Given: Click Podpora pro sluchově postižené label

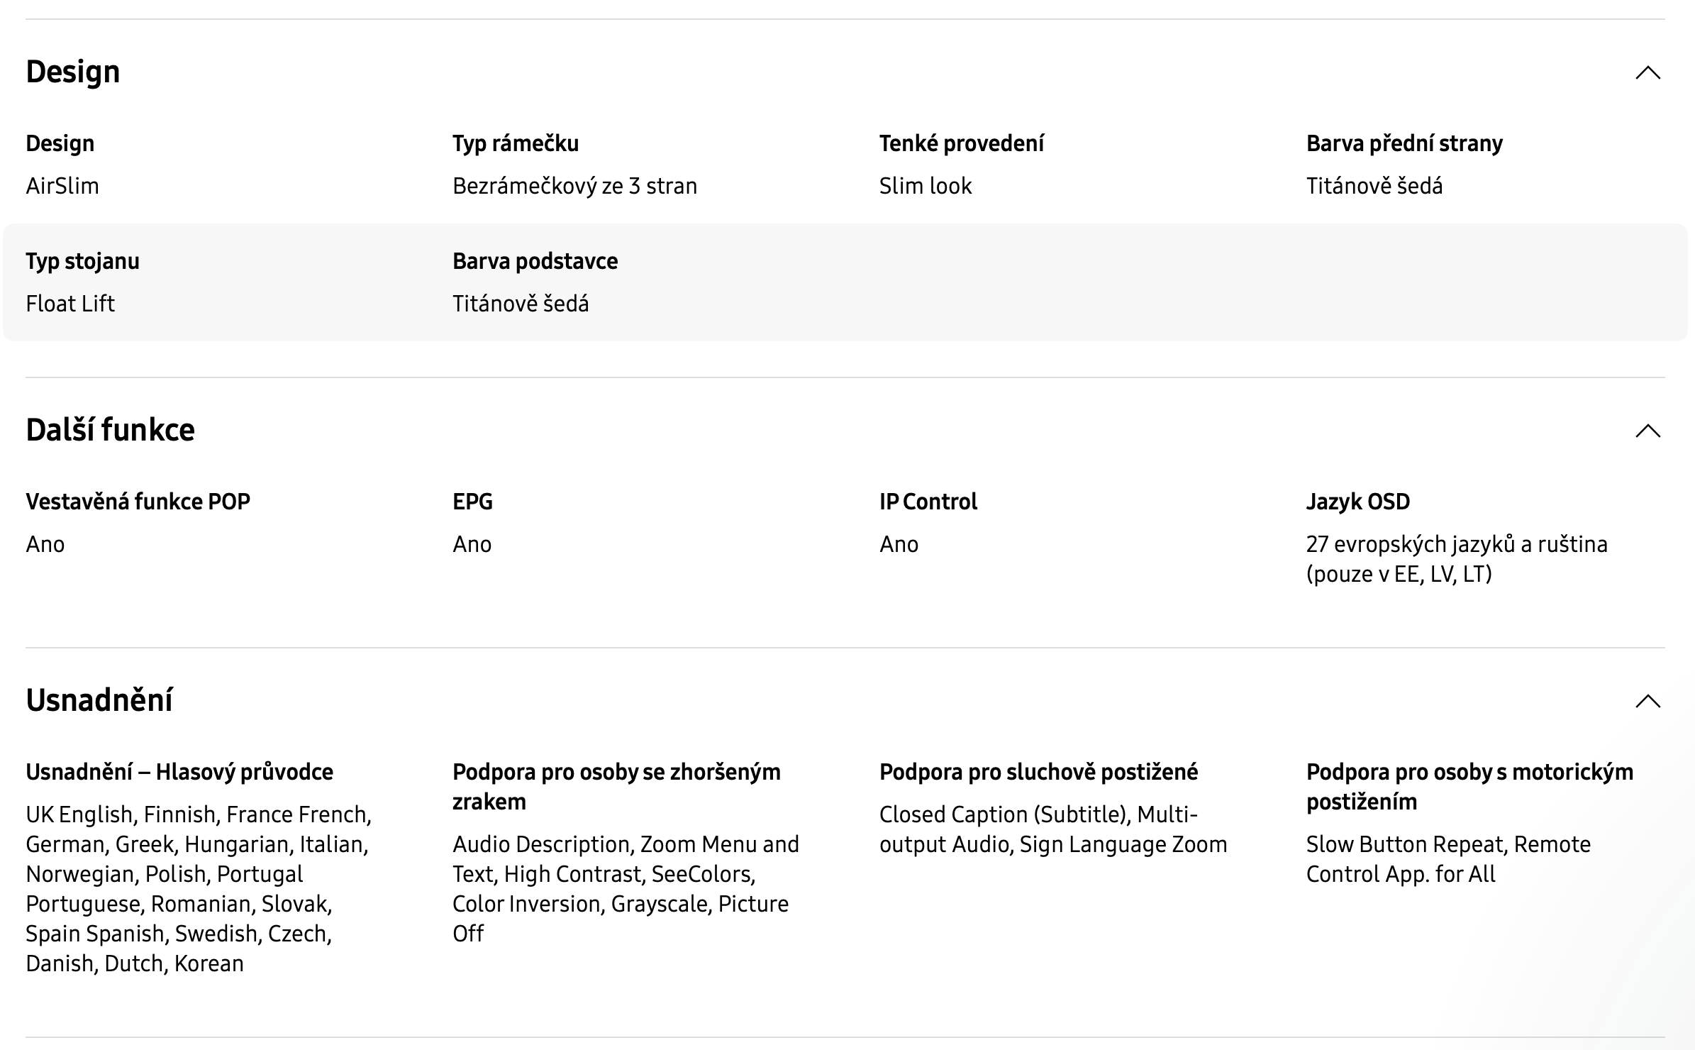Looking at the screenshot, I should pos(1039,772).
